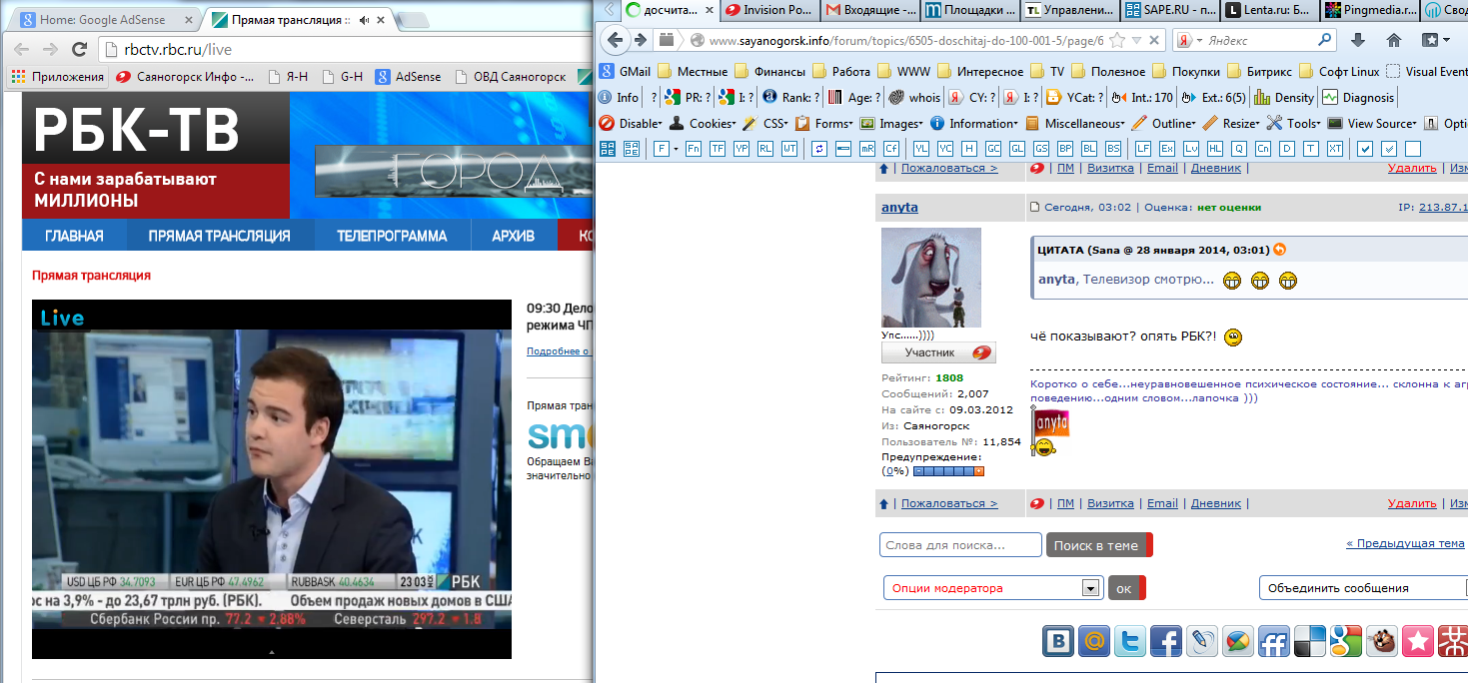The image size is (1468, 683).
Task: Click the first checkbox in the SAPE toolbar
Action: tap(1365, 149)
